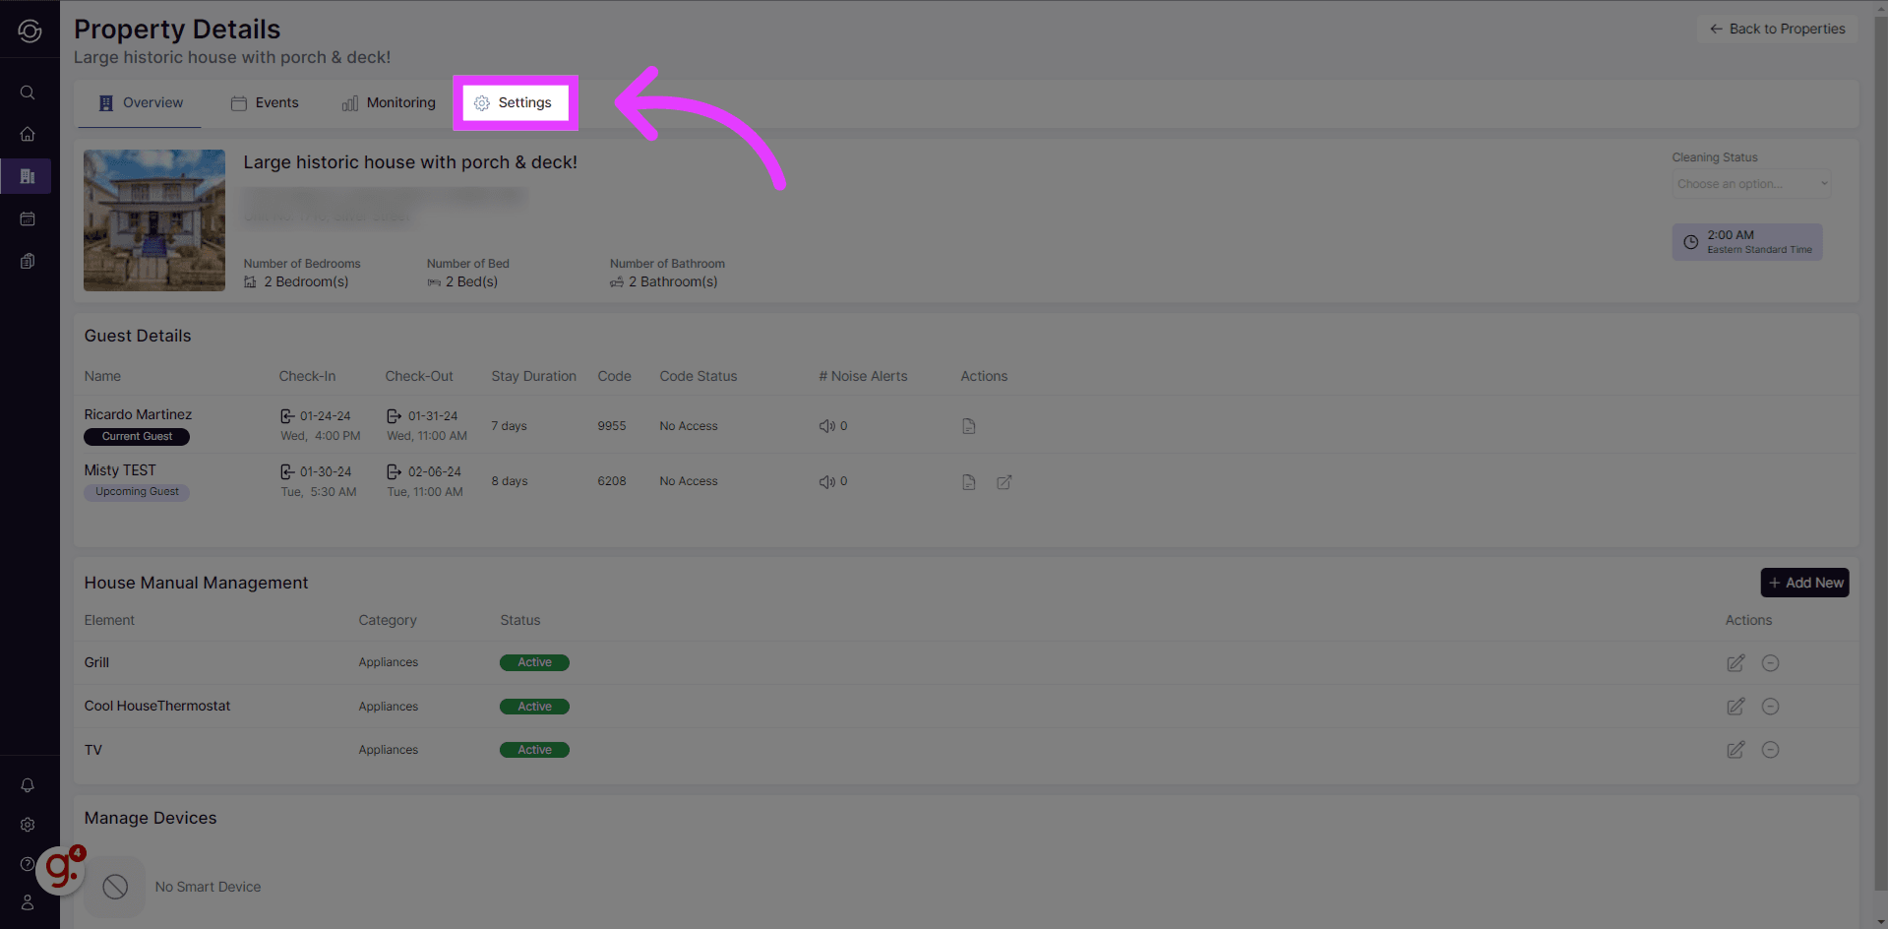Image resolution: width=1888 pixels, height=929 pixels.
Task: Open the Monitoring tab
Action: pos(389,103)
